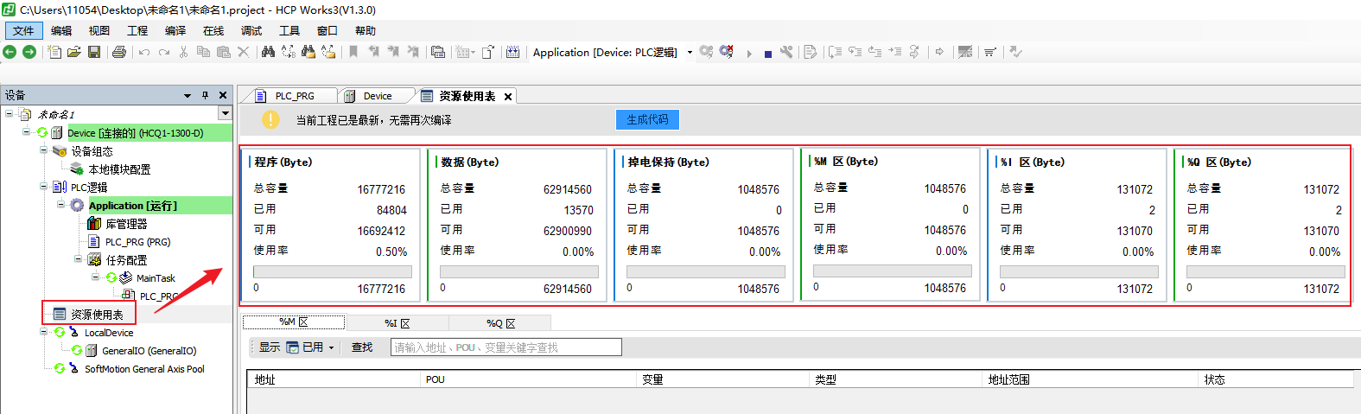Click the address/POU search input field
Screen dimensions: 1361x414
(x=506, y=347)
